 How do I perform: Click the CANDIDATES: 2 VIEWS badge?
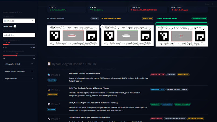click(x=158, y=89)
